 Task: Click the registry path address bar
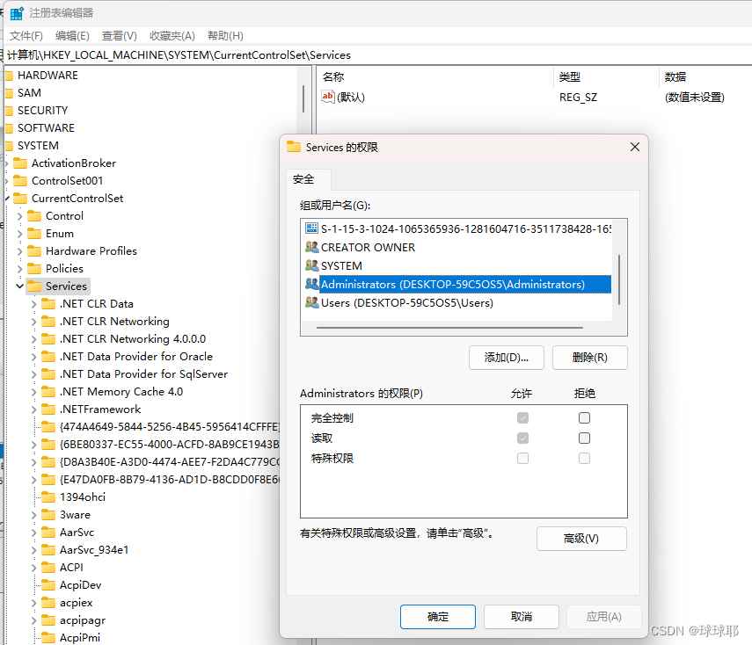coord(176,54)
